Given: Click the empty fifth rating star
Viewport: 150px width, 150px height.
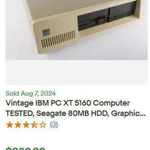Looking at the screenshot, I should (x=43, y=125).
